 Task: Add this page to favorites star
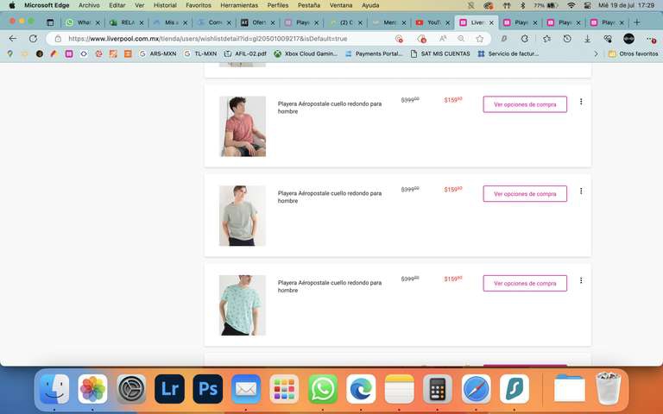point(479,39)
